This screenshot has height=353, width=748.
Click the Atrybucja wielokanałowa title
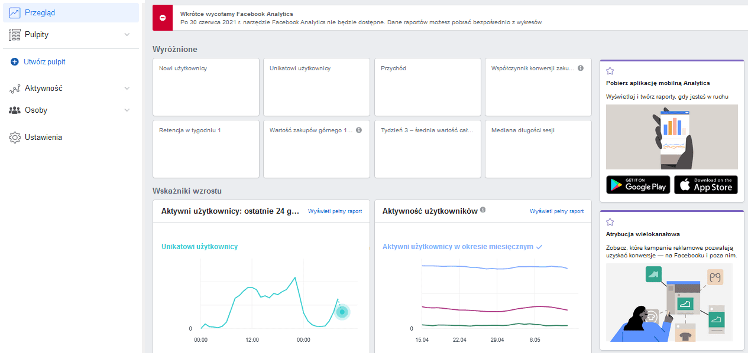point(643,234)
